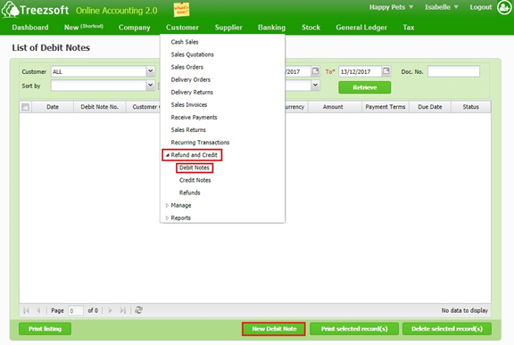Choose Credit Notes in submenu
The height and width of the screenshot is (345, 514).
point(195,180)
